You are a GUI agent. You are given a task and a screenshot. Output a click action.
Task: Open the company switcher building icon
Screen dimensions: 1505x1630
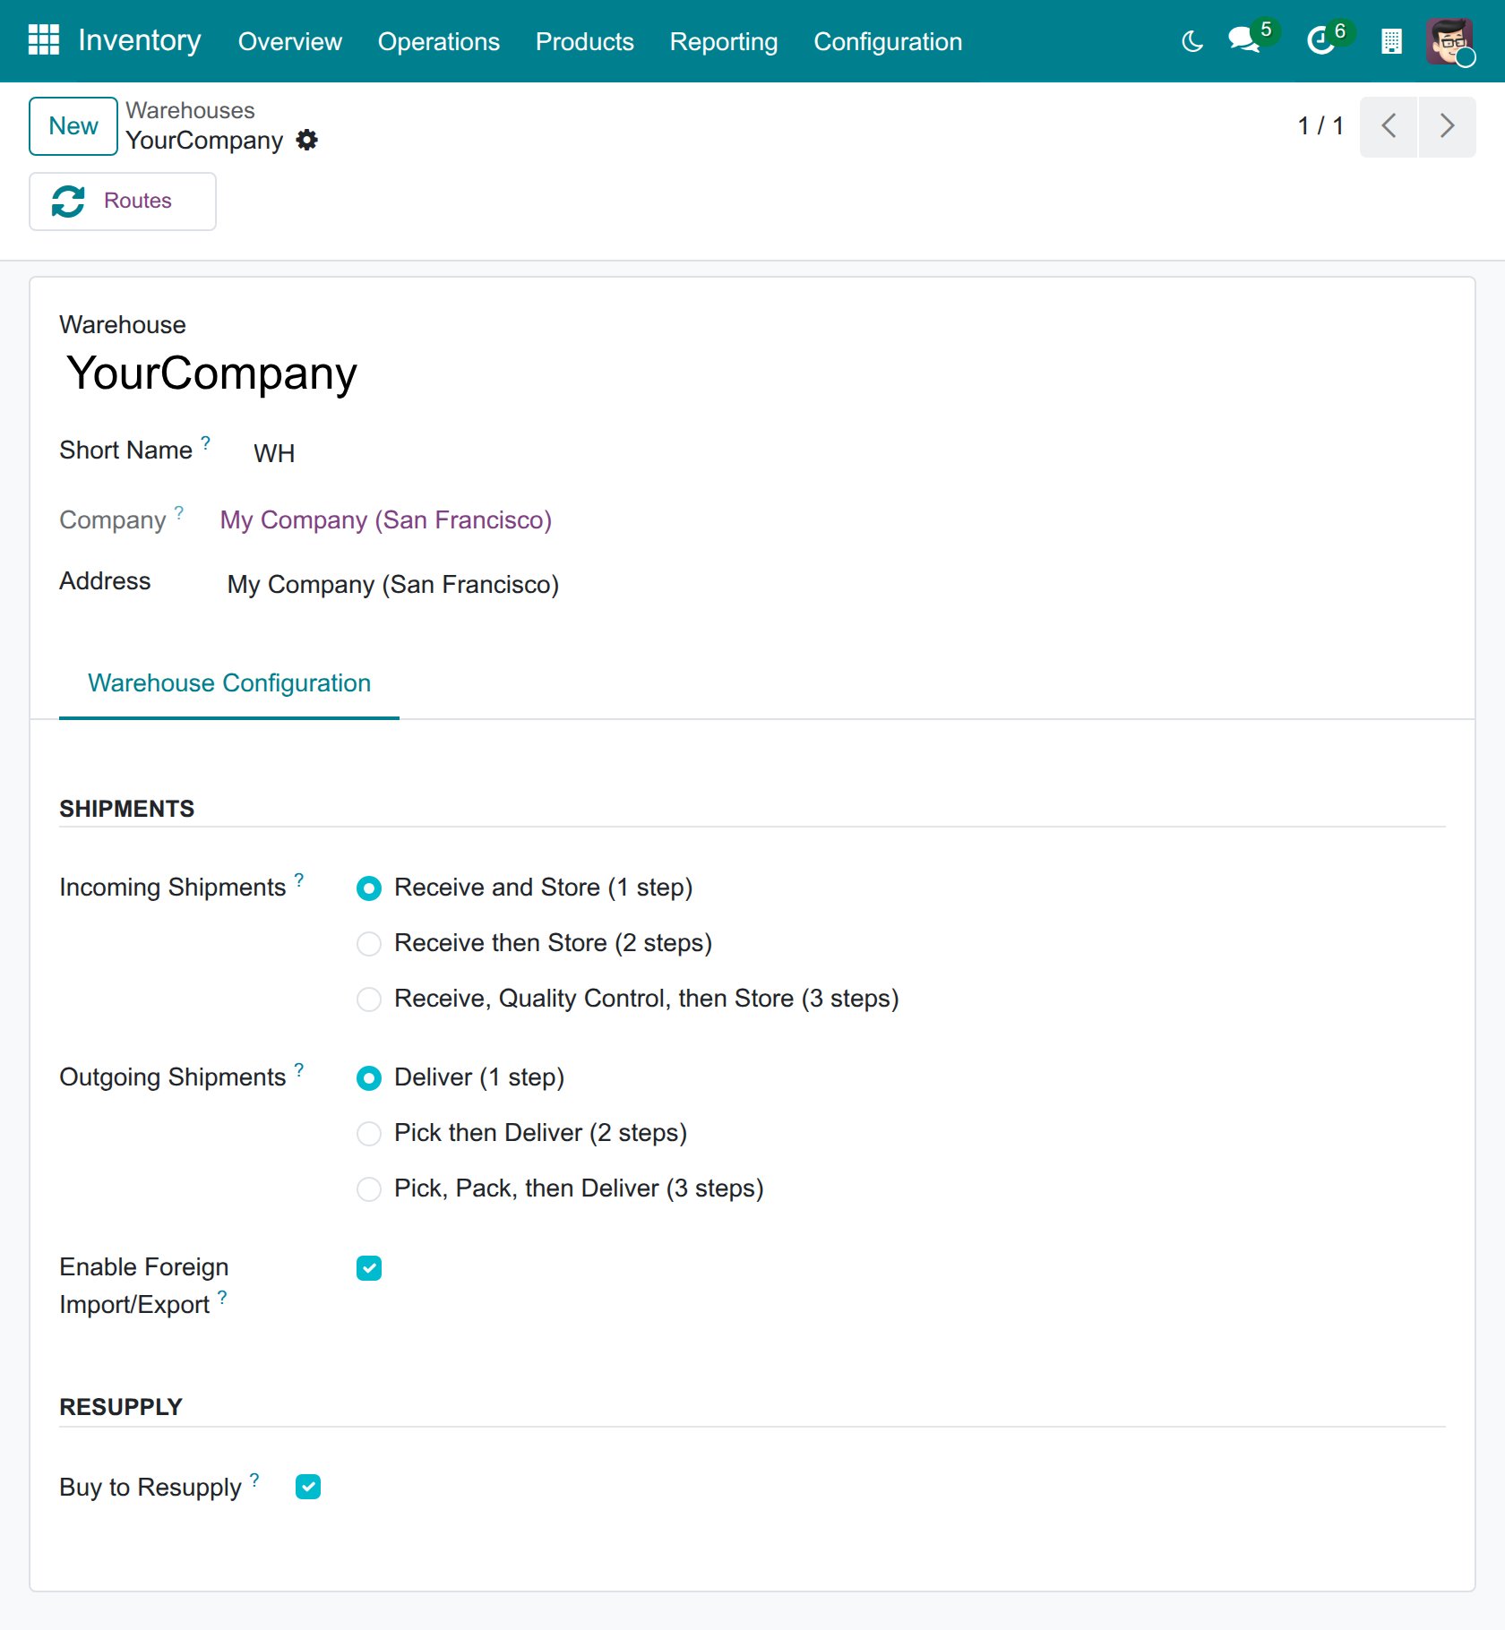tap(1391, 41)
